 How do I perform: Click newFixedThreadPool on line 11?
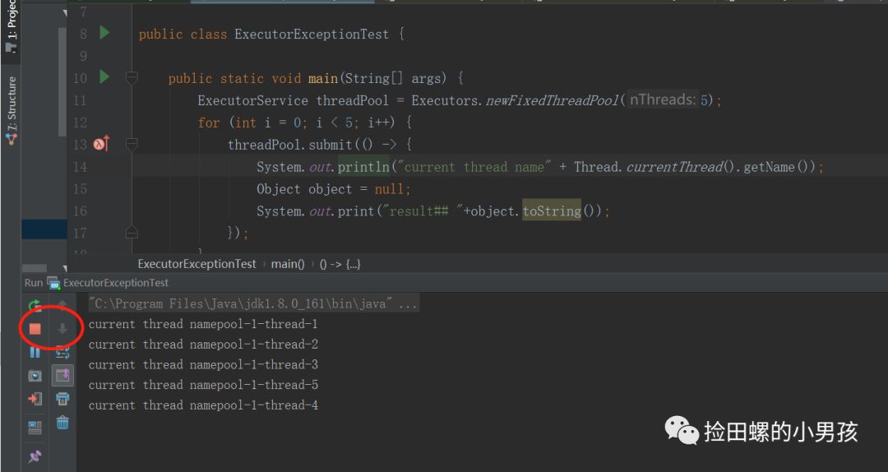point(553,100)
